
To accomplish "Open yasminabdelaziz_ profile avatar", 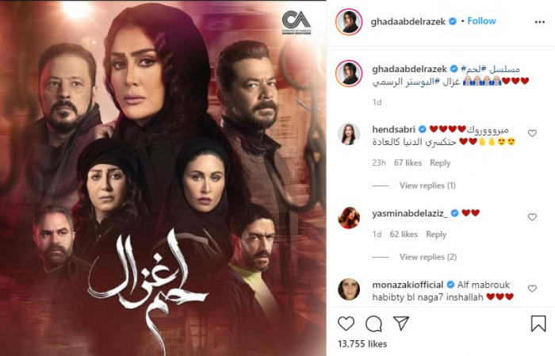I will [349, 218].
